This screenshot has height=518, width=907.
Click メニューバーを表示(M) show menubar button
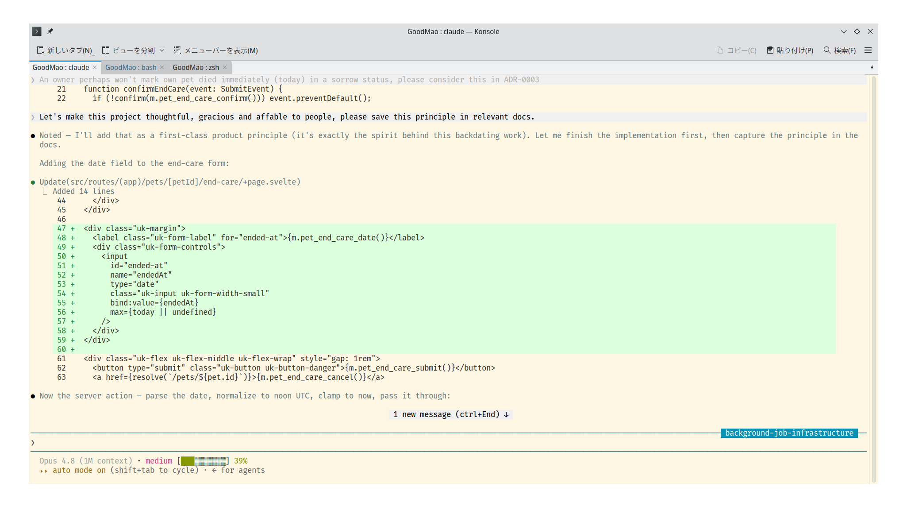(x=215, y=50)
